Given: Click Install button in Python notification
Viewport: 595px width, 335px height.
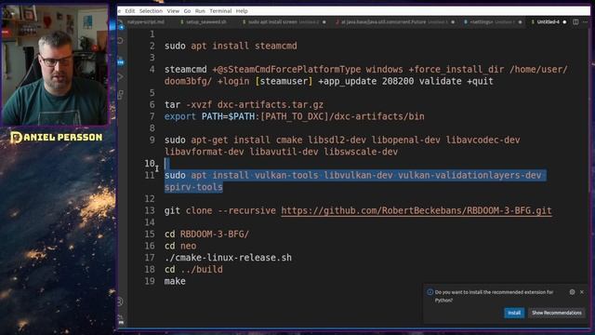Looking at the screenshot, I should tap(514, 313).
